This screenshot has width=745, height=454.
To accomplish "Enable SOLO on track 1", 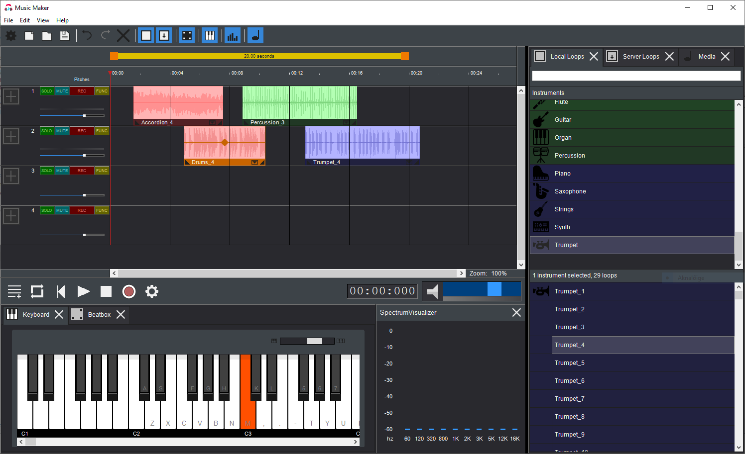I will point(47,91).
